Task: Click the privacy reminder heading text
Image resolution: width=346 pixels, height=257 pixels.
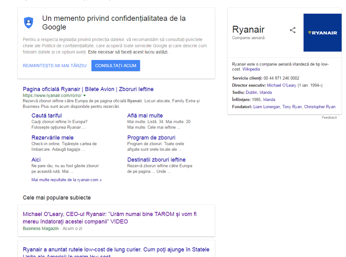Action: pos(114,23)
